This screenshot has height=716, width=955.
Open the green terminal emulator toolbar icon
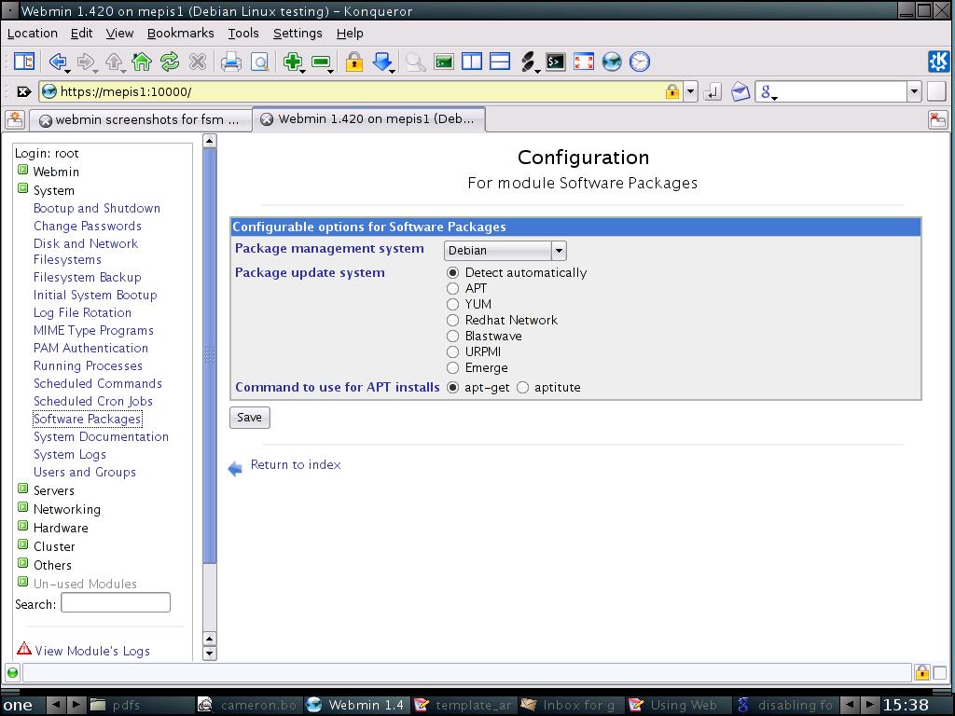pos(443,62)
